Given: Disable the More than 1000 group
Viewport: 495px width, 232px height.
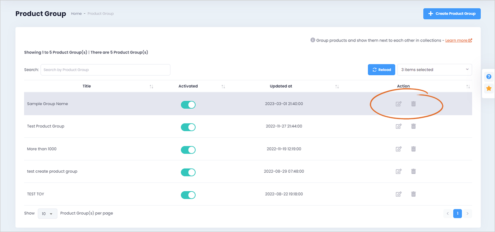Looking at the screenshot, I should 188,150.
